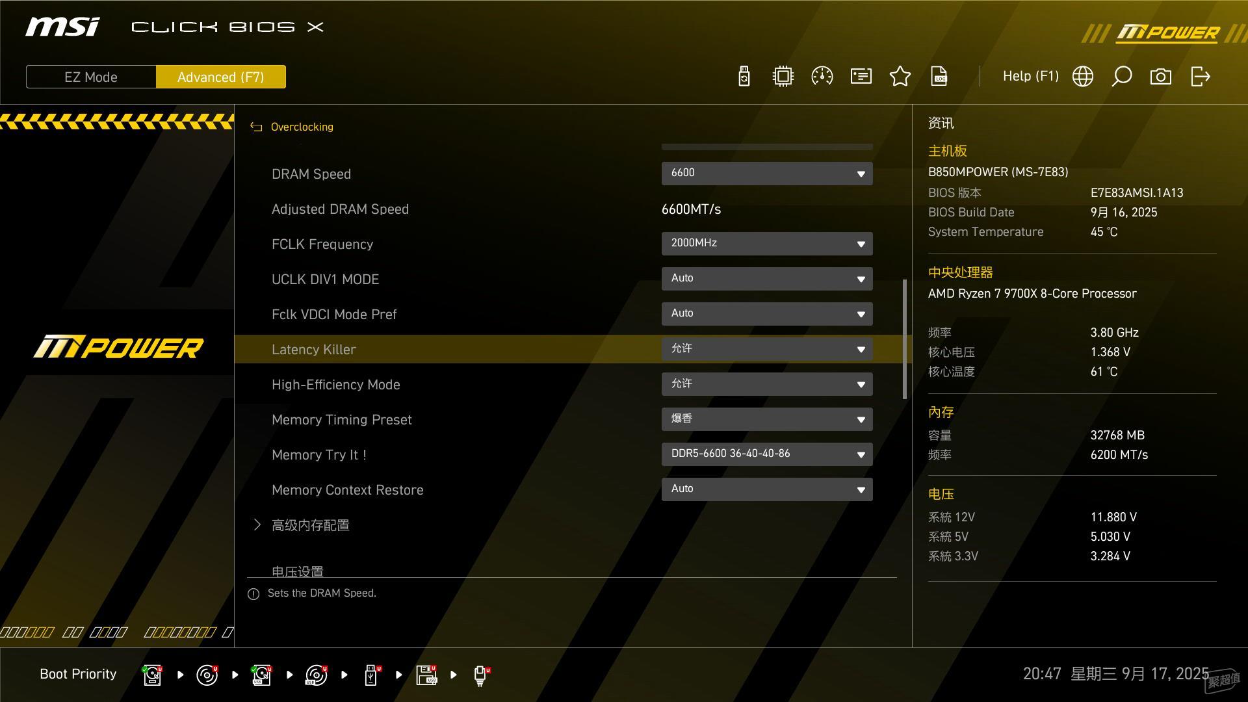Open the Favorites star icon

click(x=900, y=77)
